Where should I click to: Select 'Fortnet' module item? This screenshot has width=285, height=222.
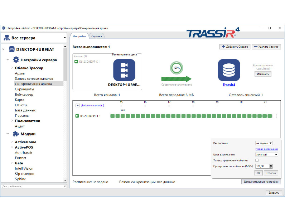(20, 158)
